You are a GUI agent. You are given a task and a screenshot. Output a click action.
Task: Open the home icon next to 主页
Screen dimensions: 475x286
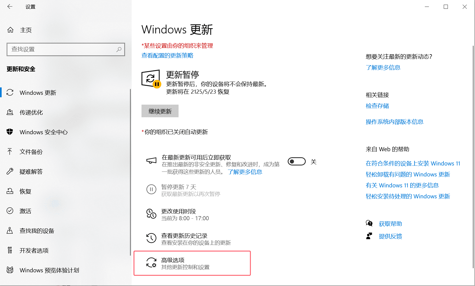coord(10,30)
